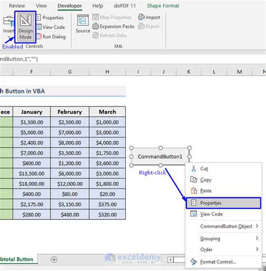Click the cell containing $80.00
Image resolution: width=266 pixels, height=271 pixels.
(x=70, y=194)
